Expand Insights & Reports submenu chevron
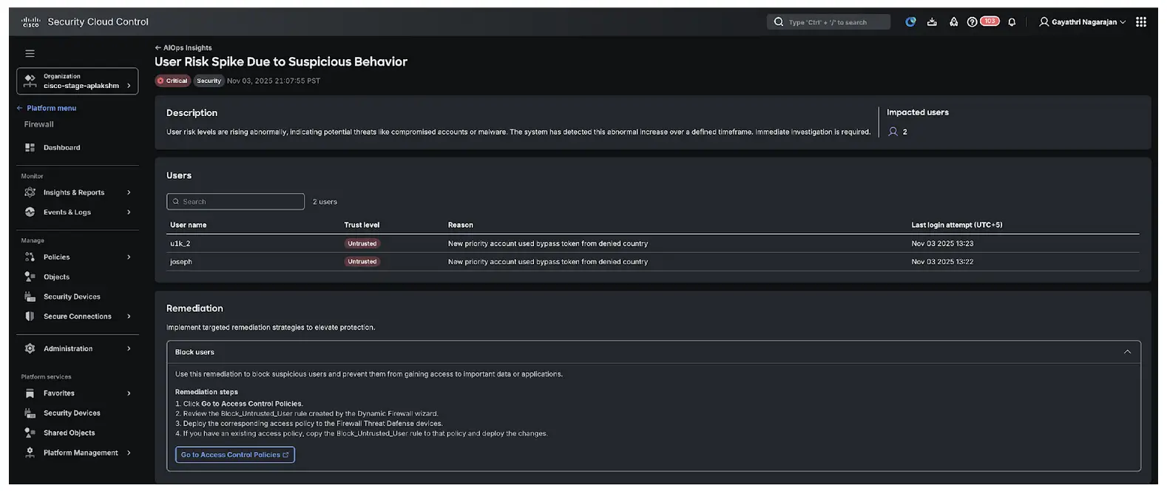Image resolution: width=1167 pixels, height=491 pixels. pos(129,192)
